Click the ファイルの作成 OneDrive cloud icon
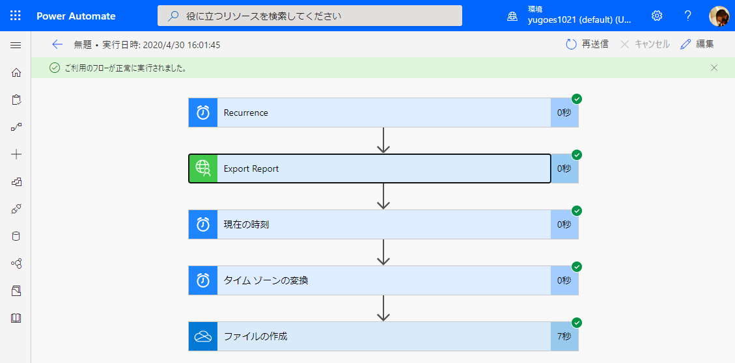Image resolution: width=735 pixels, height=363 pixels. 203,336
